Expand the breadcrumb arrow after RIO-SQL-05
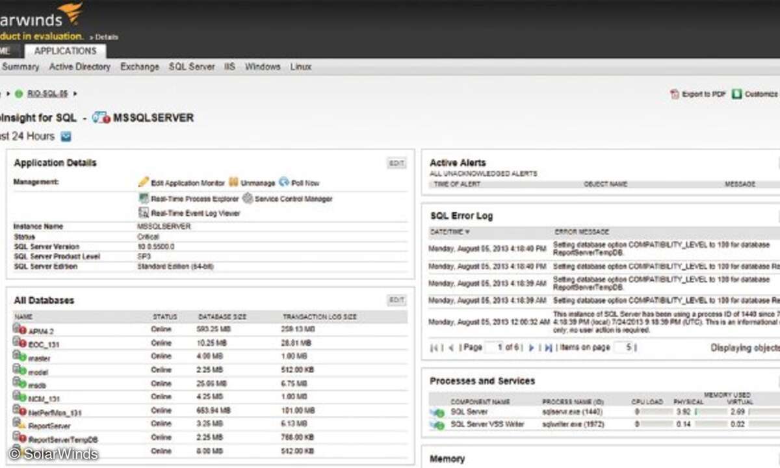The image size is (780, 468). point(75,94)
